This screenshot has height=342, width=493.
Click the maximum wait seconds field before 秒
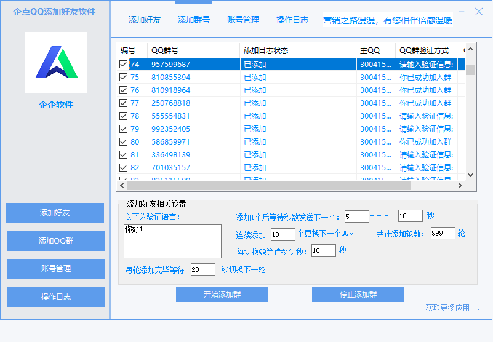pyautogui.click(x=410, y=216)
